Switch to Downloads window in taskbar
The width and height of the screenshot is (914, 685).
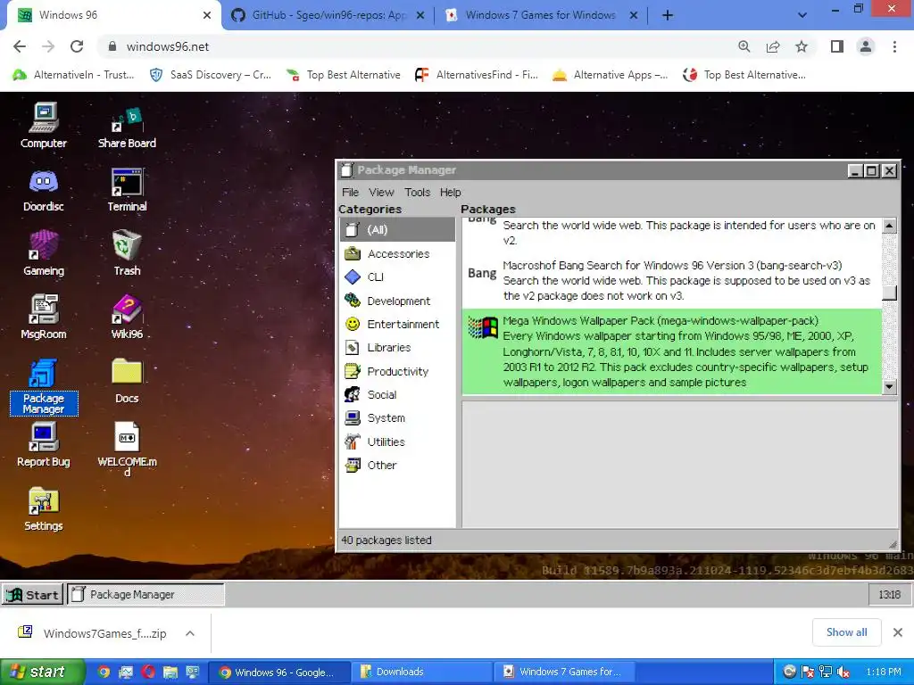click(x=423, y=673)
